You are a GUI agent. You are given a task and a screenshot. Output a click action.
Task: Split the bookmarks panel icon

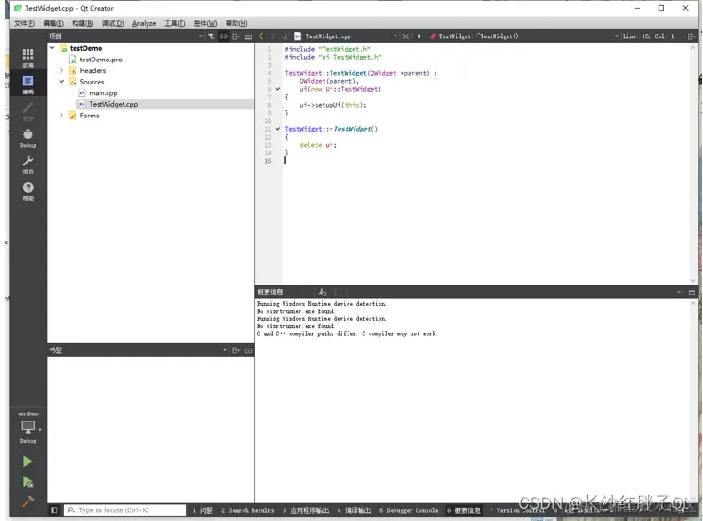pos(236,350)
